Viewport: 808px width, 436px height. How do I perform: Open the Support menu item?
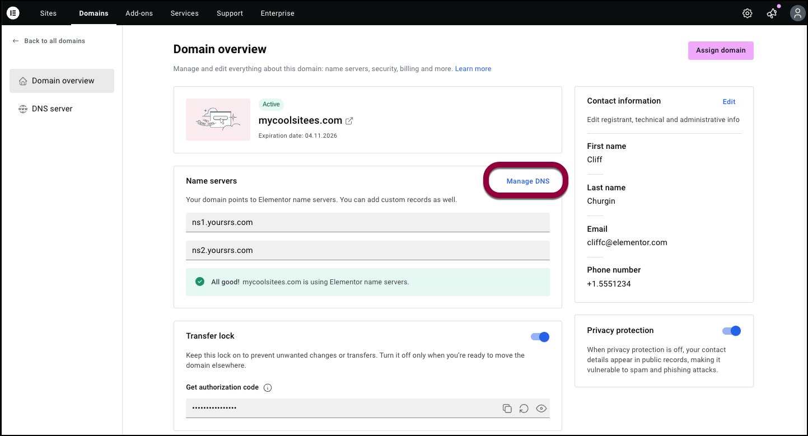[230, 13]
